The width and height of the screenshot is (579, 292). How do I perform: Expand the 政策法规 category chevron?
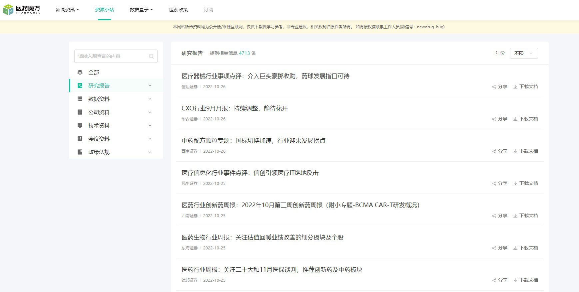point(150,152)
